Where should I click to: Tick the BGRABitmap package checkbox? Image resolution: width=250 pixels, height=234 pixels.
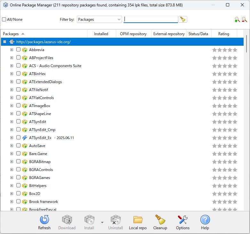[x=18, y=161]
